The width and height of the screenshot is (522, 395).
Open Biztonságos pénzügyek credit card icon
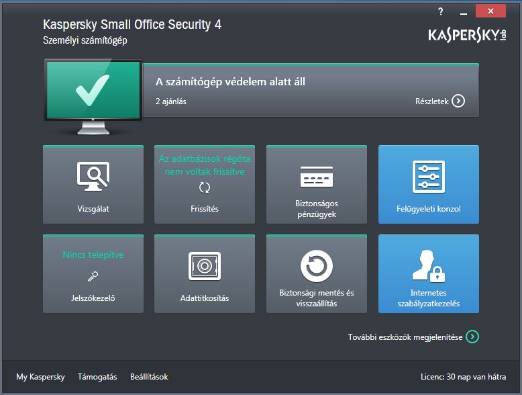(316, 177)
